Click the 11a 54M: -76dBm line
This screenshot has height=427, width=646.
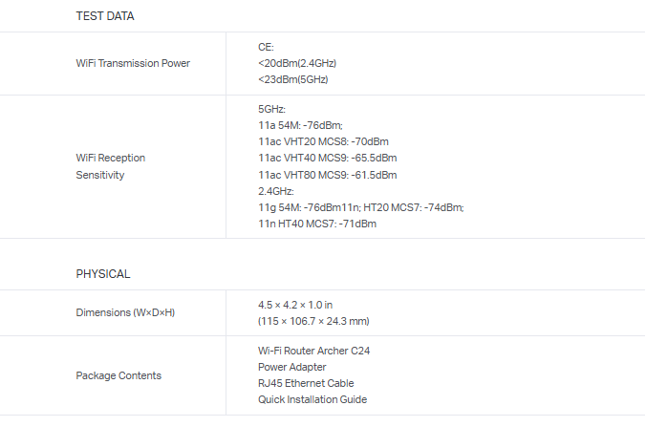(300, 125)
